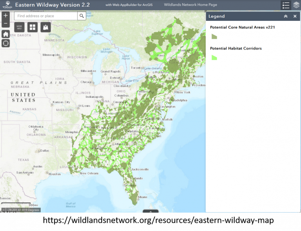This screenshot has width=301, height=231.
Task: Zoom out with the minus button
Action: (x=5, y=23)
